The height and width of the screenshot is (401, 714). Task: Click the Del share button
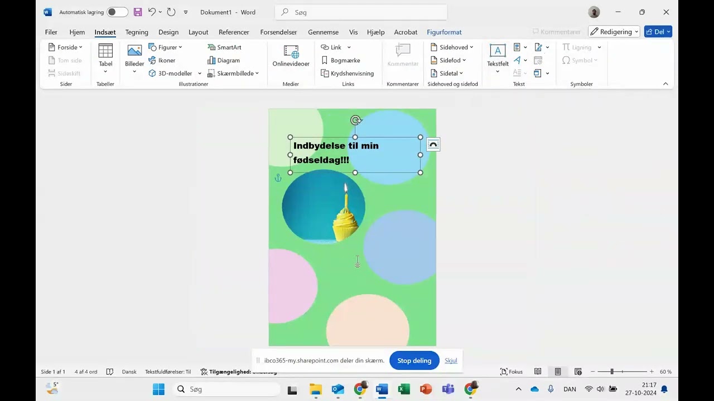click(658, 32)
